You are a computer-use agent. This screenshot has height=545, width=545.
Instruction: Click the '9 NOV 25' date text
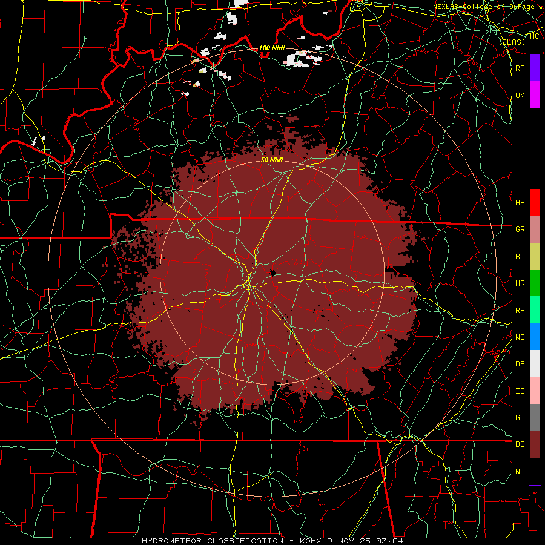tap(349, 541)
